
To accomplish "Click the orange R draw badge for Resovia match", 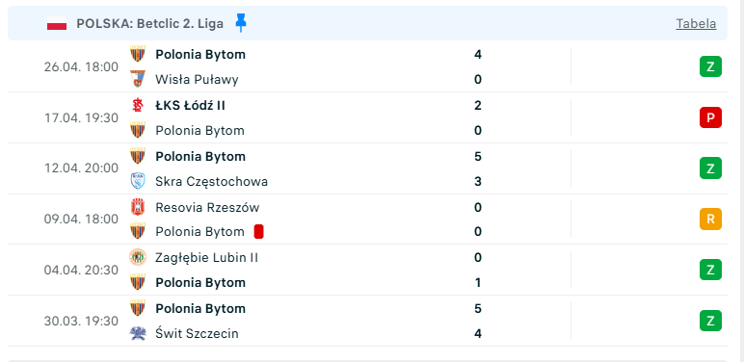I will [710, 219].
